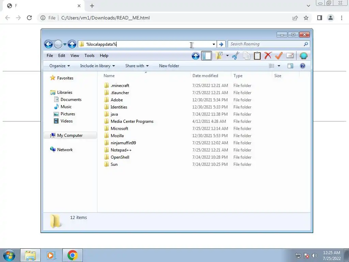Click the blue Go arrow button
The image size is (349, 262).
coord(221,44)
